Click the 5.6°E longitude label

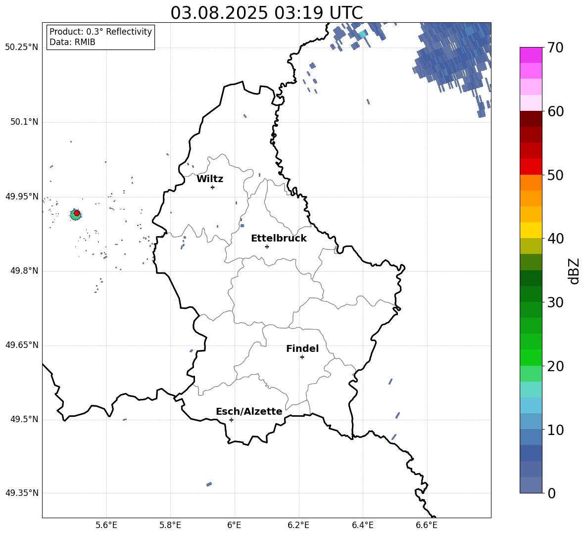(106, 525)
